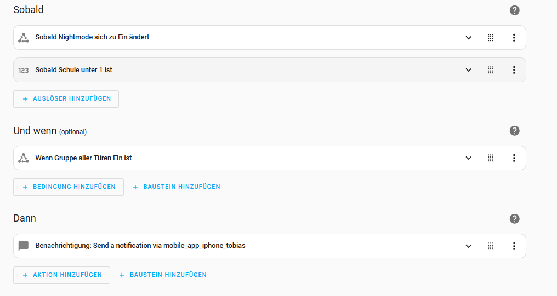Open help for the Dann section
Viewport: 557px width, 296px height.
click(514, 219)
